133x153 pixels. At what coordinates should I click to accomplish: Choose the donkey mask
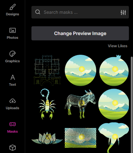[80, 104]
